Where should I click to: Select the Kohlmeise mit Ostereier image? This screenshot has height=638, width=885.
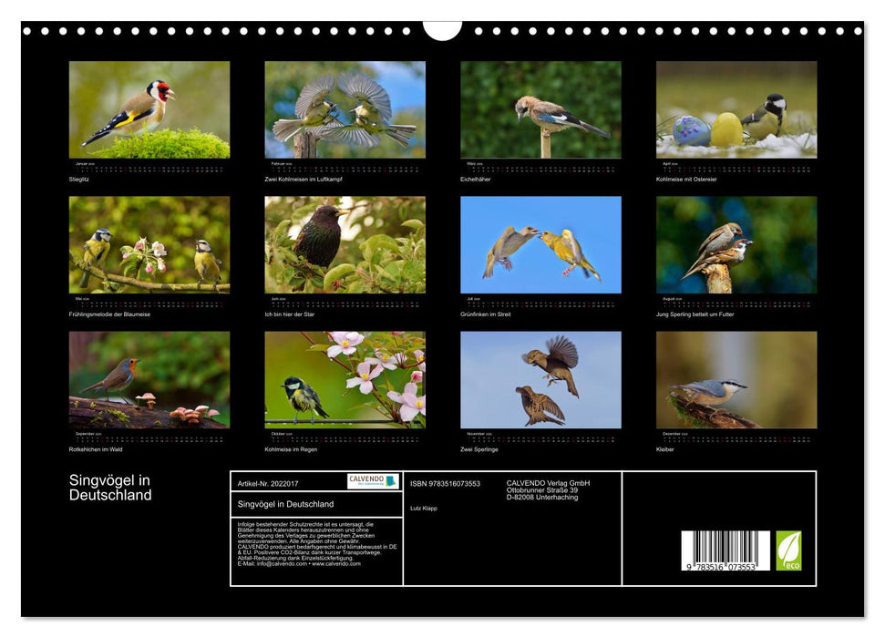click(736, 110)
